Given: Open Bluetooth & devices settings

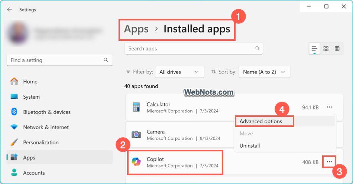Looking at the screenshot, I should (60, 112).
